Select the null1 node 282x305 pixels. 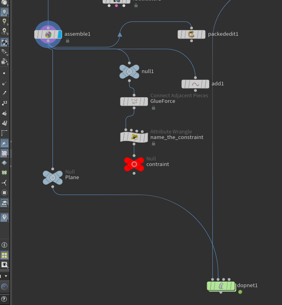click(129, 71)
